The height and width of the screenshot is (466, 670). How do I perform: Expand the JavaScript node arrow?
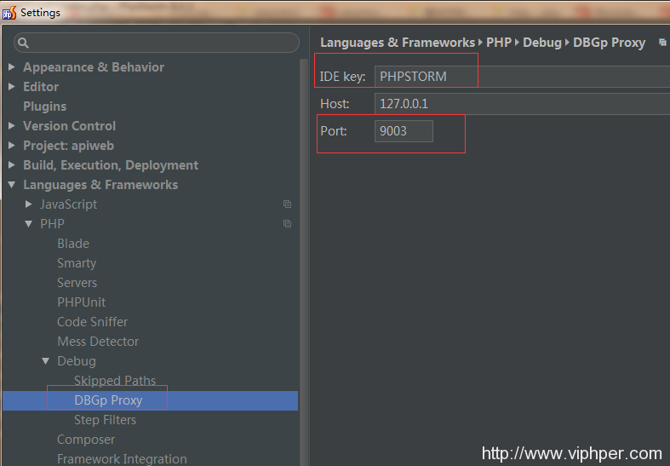pyautogui.click(x=29, y=204)
